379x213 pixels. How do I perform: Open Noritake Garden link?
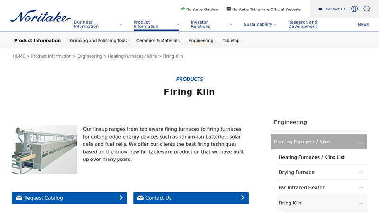pyautogui.click(x=202, y=9)
